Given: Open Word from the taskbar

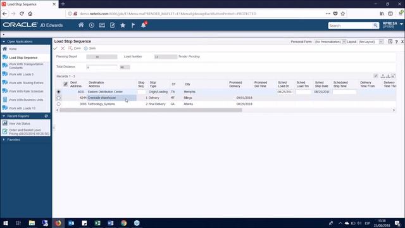Looking at the screenshot, I should (111, 223).
